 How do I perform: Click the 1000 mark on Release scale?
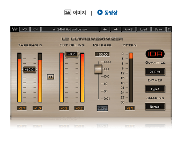(107, 62)
